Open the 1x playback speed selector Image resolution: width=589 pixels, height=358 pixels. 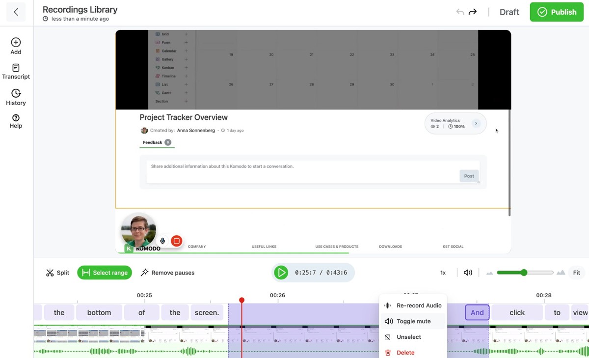coord(443,273)
